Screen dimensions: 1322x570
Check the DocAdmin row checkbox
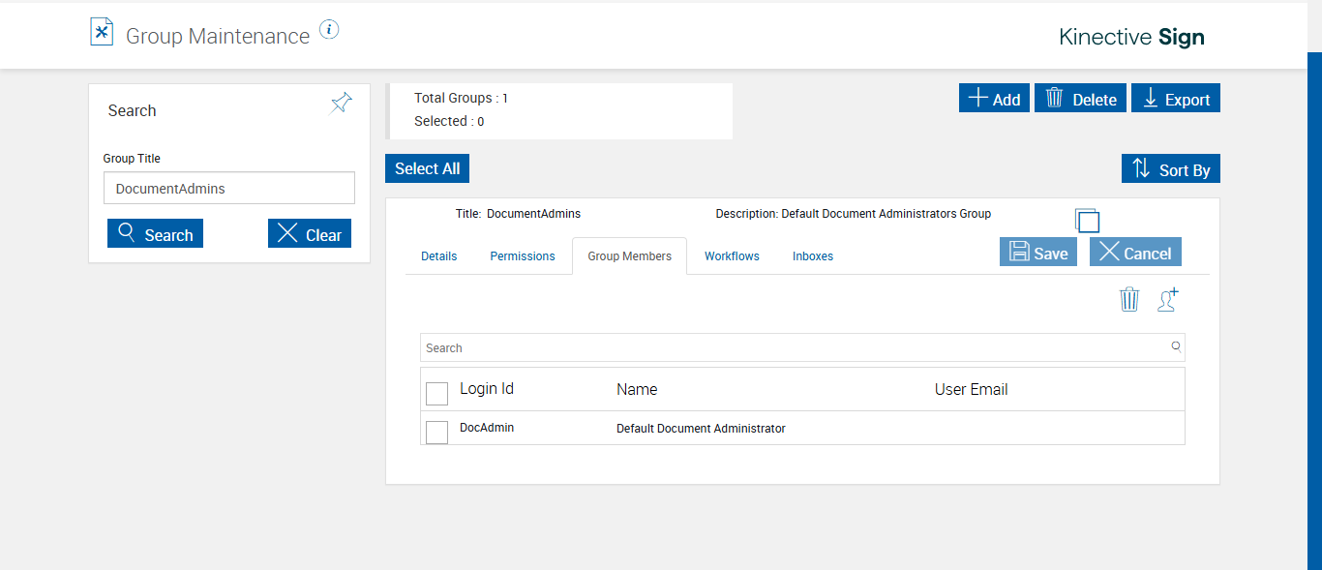pos(437,432)
